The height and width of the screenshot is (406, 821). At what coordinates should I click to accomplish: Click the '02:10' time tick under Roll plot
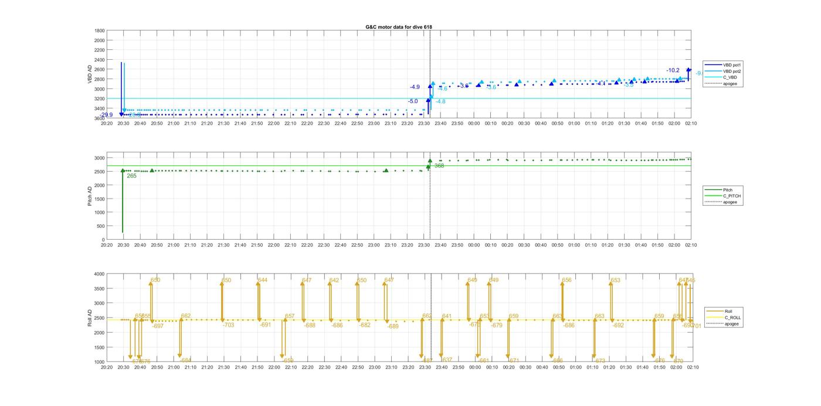click(693, 367)
